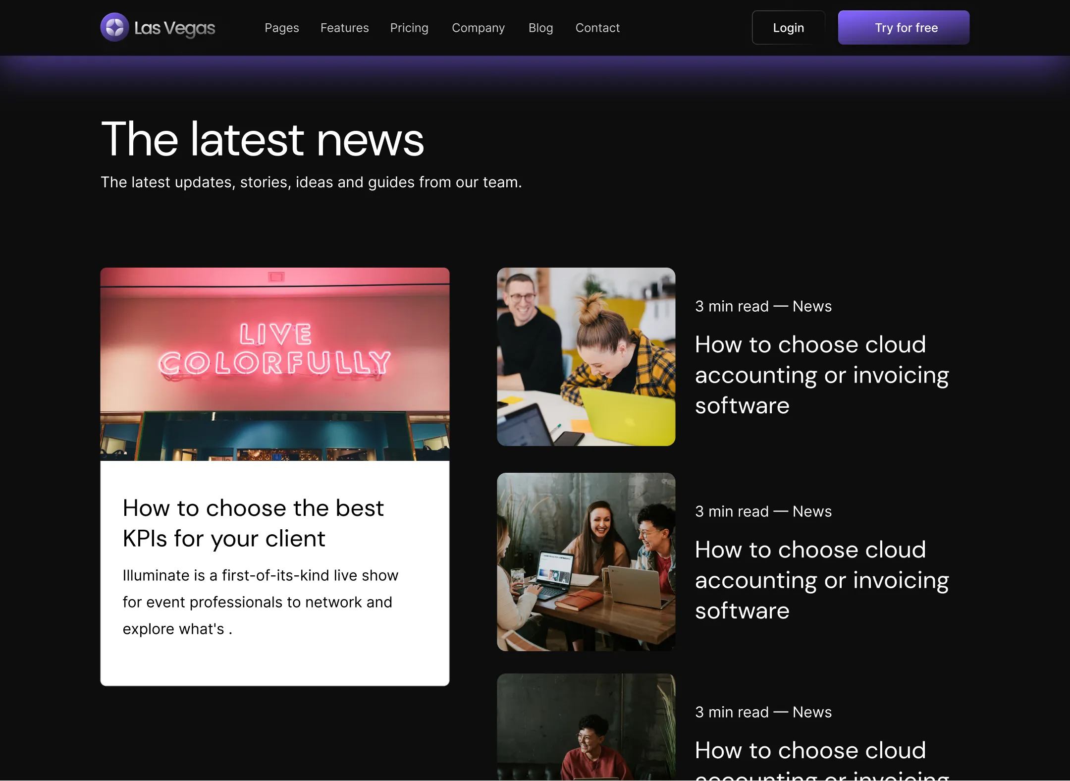Click the 'Illuminate is a first-of-its-kind' excerpt

pyautogui.click(x=261, y=602)
